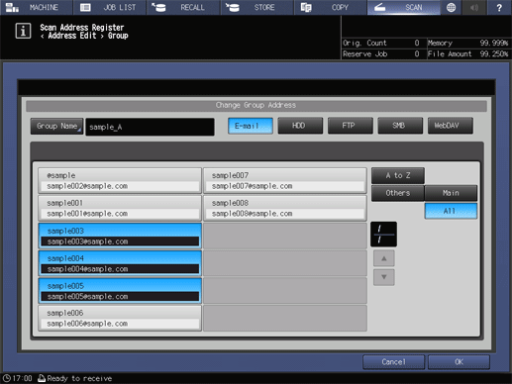Open the STORE tab
Viewport: 512px width, 384px height.
coord(256,7)
